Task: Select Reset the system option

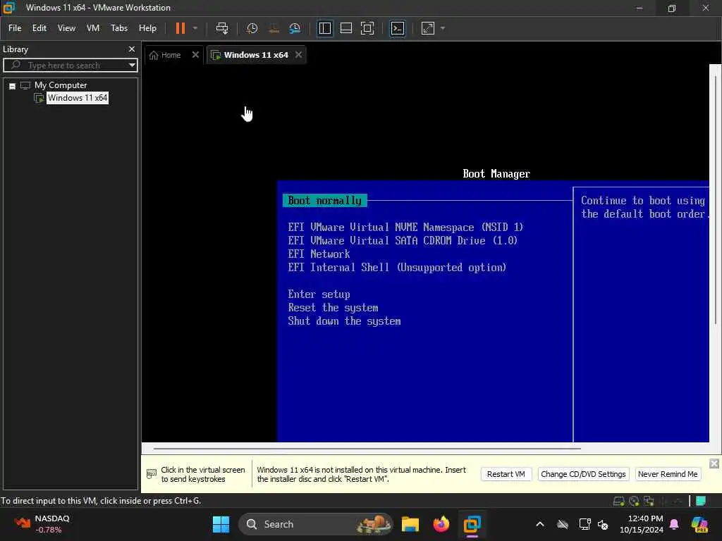Action: pyautogui.click(x=333, y=308)
